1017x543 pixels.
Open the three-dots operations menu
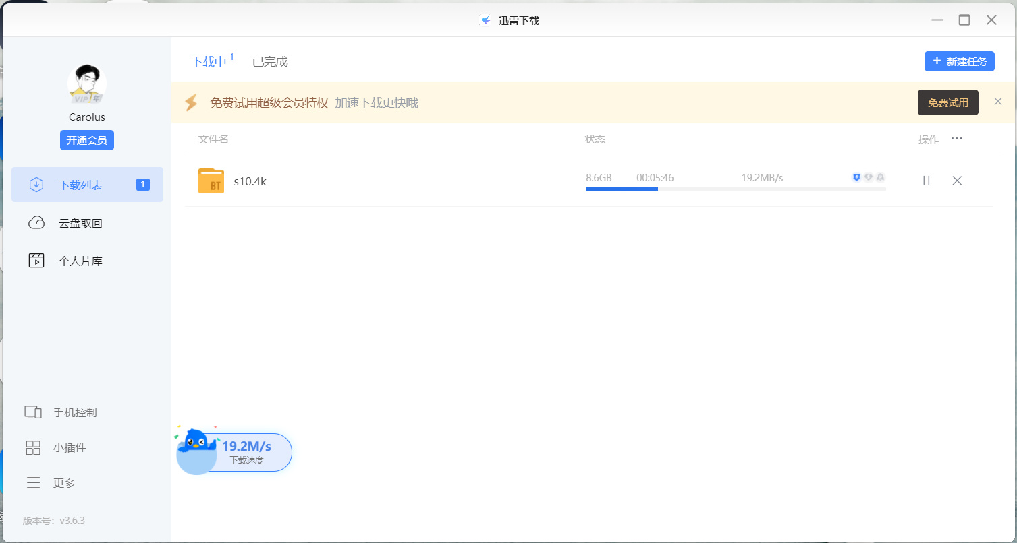(956, 139)
